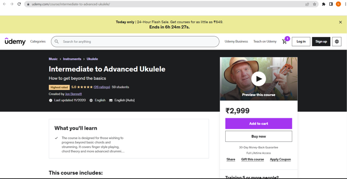The image size is (347, 179).
Task: Click How to get beyond the basics subtitle
Action: [78, 78]
